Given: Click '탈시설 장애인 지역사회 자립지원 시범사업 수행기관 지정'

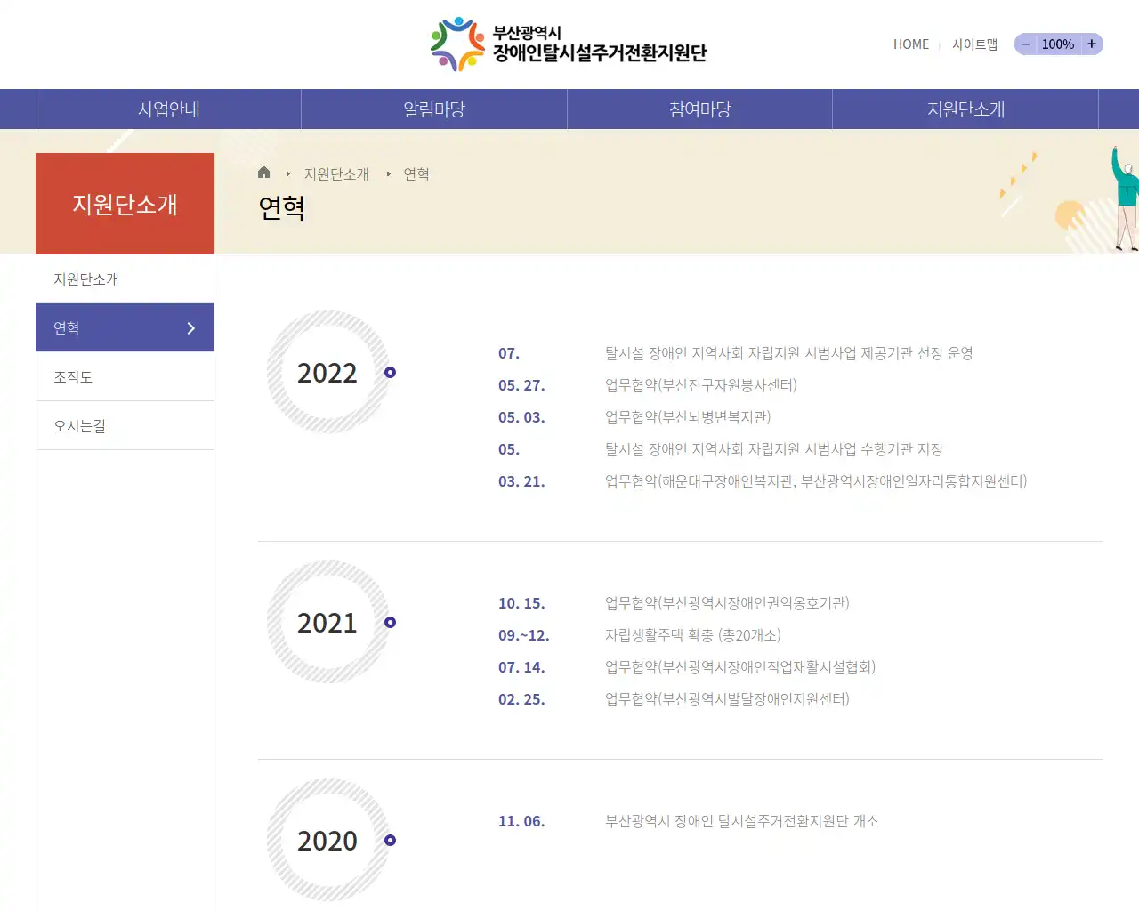Looking at the screenshot, I should tap(774, 449).
